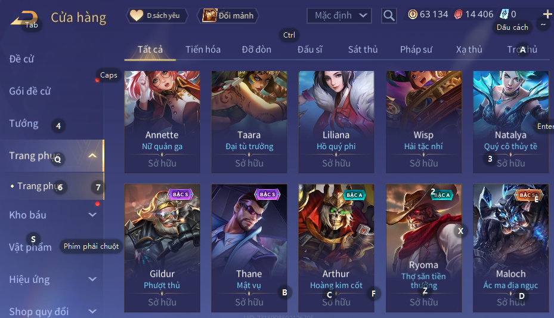The width and height of the screenshot is (554, 318).
Task: Expand the Hiệu ứng sidebar section
Action: click(x=92, y=279)
